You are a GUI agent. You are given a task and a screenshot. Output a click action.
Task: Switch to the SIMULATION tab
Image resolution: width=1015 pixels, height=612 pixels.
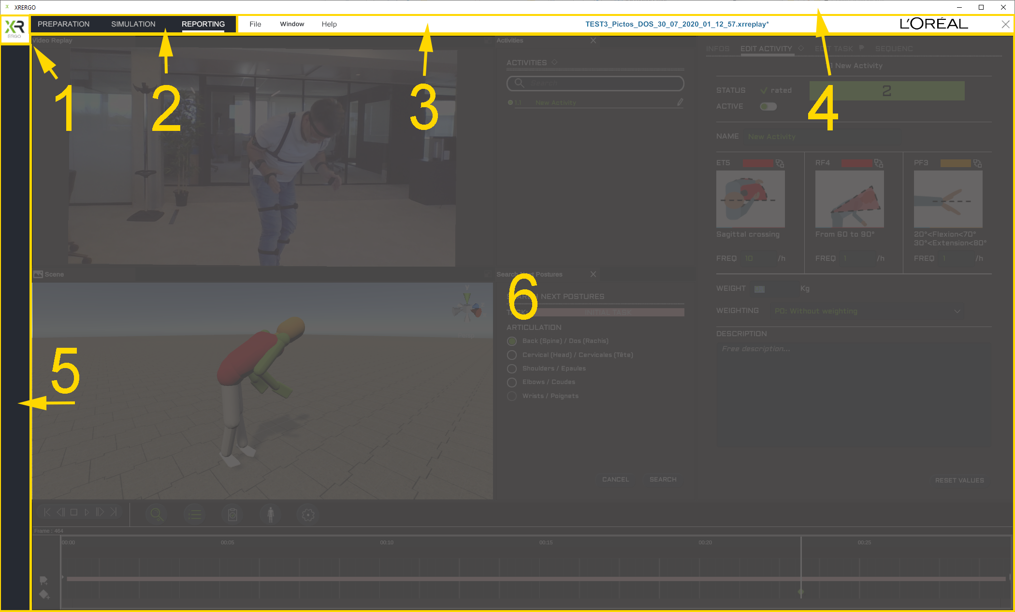[133, 24]
